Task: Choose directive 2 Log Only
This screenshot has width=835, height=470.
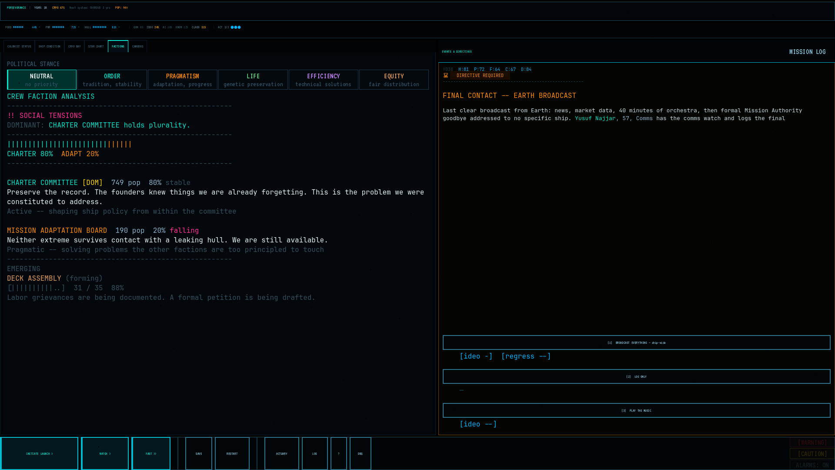Action: pos(637,376)
